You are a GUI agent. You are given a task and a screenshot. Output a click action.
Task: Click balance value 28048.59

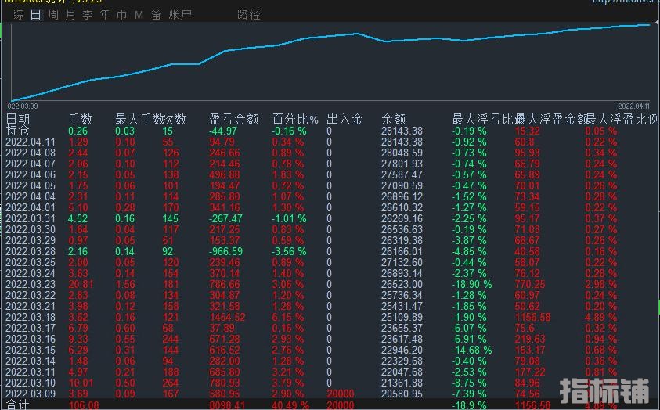point(402,153)
